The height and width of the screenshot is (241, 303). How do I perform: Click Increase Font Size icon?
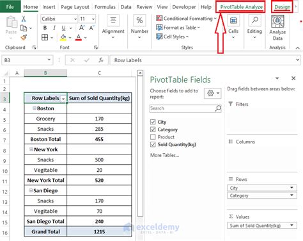(x=82, y=28)
